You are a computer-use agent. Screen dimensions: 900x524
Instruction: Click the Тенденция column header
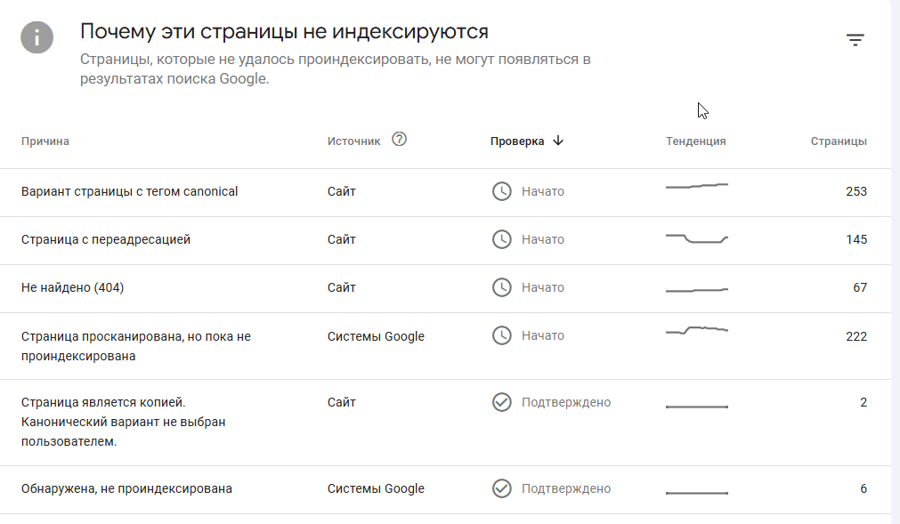pyautogui.click(x=695, y=141)
